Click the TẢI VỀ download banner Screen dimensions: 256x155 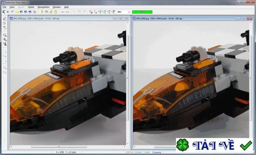[x=214, y=145]
